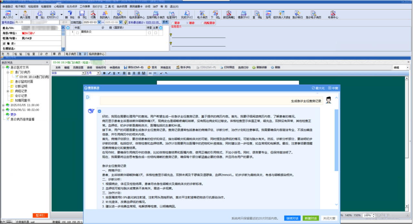Open 病人信息 patient information

tap(25, 15)
